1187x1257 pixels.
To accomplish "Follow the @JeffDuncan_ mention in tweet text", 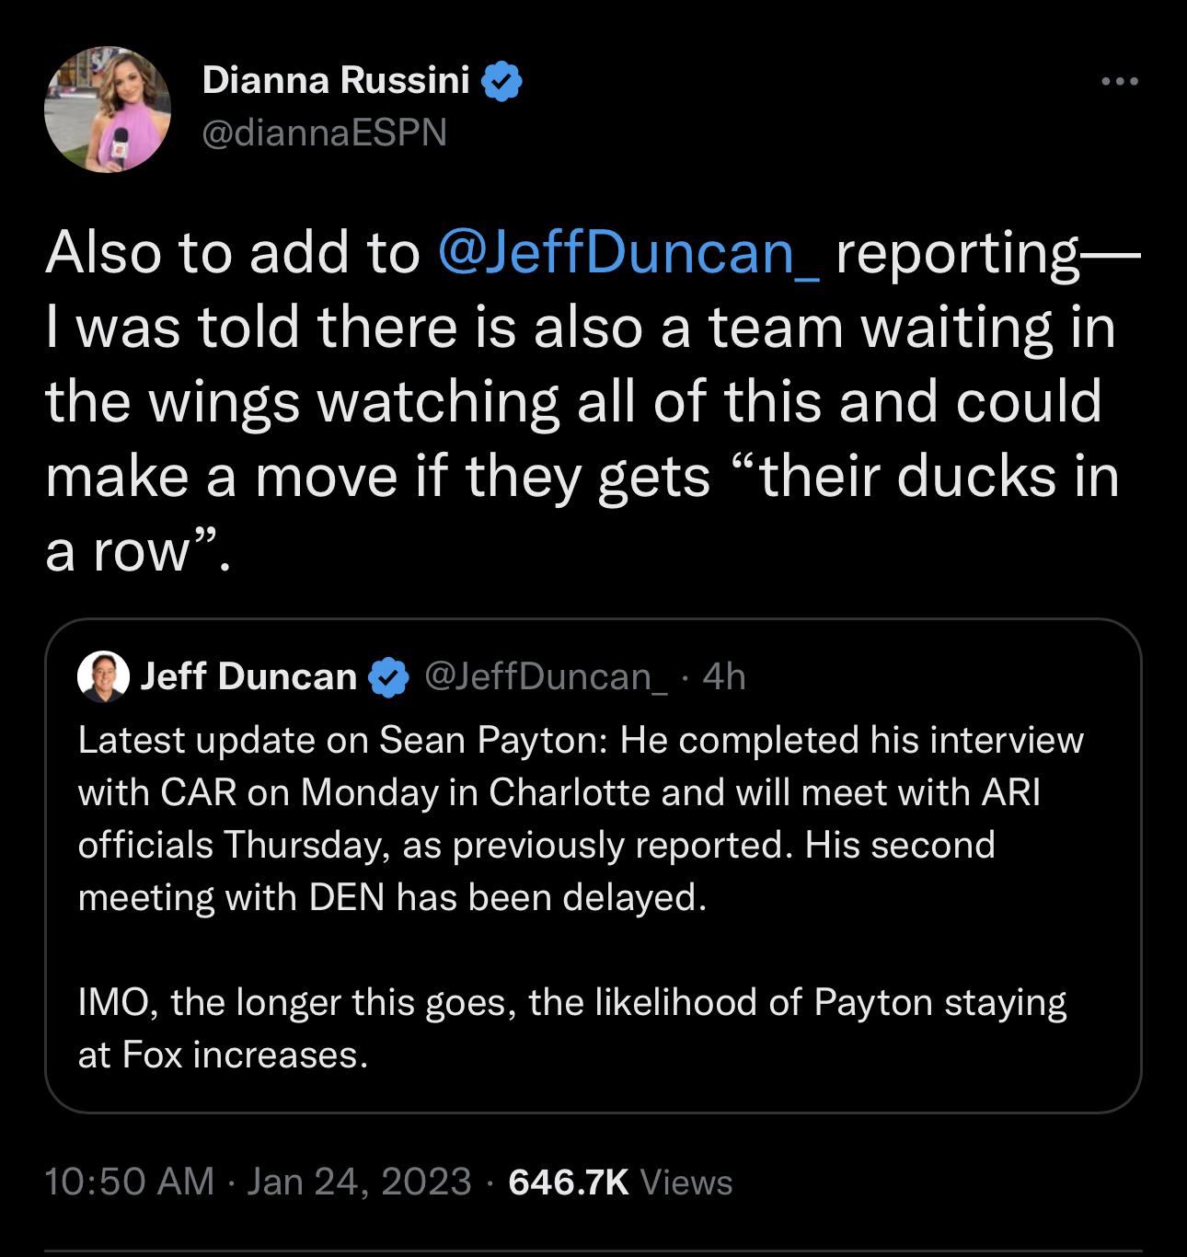I will (x=630, y=252).
